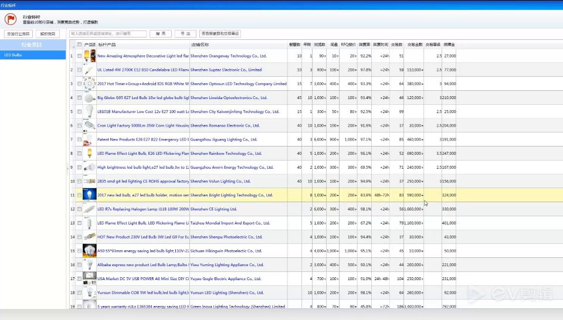Open thumbnail of LED R7s Replacing Halogen Lamp
The width and height of the screenshot is (563, 320).
(x=89, y=209)
